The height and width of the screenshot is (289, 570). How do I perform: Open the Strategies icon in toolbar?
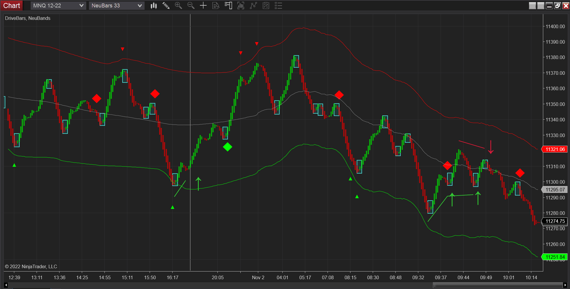point(266,5)
